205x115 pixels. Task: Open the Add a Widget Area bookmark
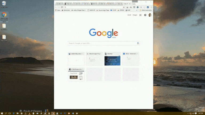[78, 10]
